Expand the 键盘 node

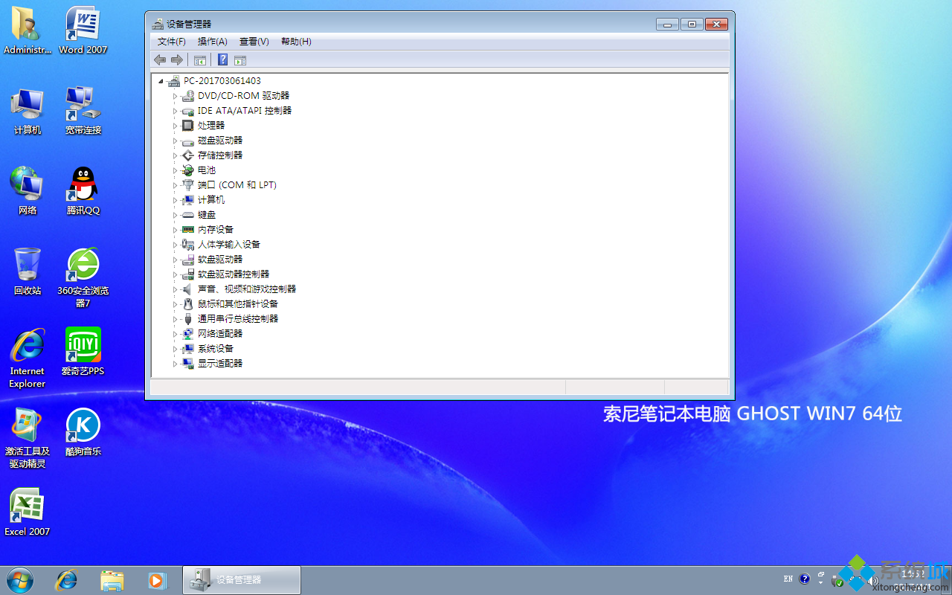pos(176,215)
